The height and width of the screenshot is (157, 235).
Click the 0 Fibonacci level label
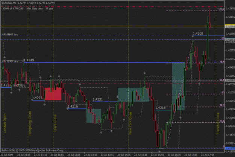pyautogui.click(x=224, y=146)
